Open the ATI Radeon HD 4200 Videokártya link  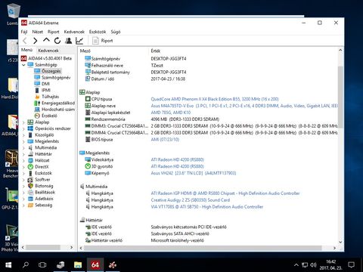pos(177,159)
